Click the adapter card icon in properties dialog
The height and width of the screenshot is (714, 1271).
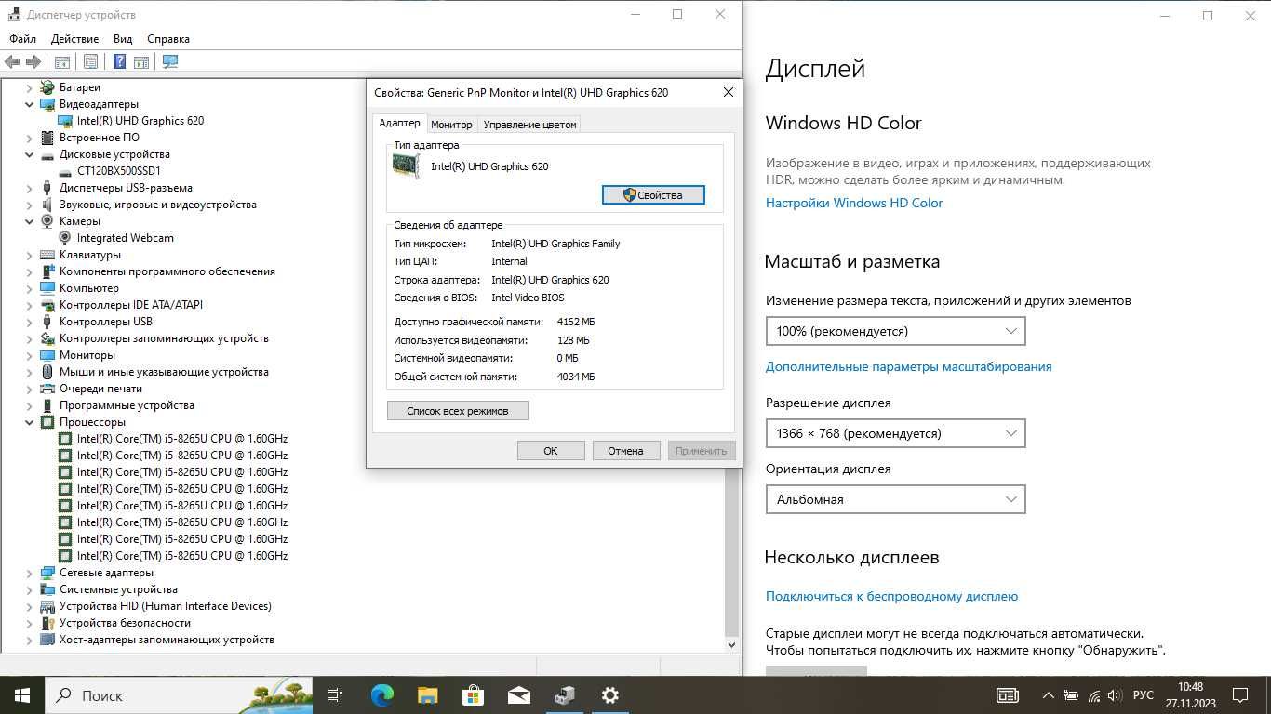pos(406,165)
